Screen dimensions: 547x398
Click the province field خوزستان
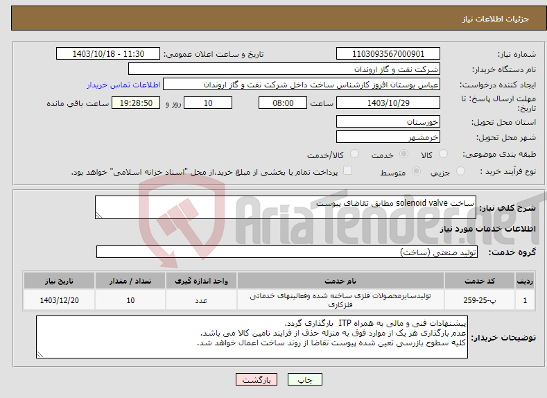[388, 122]
